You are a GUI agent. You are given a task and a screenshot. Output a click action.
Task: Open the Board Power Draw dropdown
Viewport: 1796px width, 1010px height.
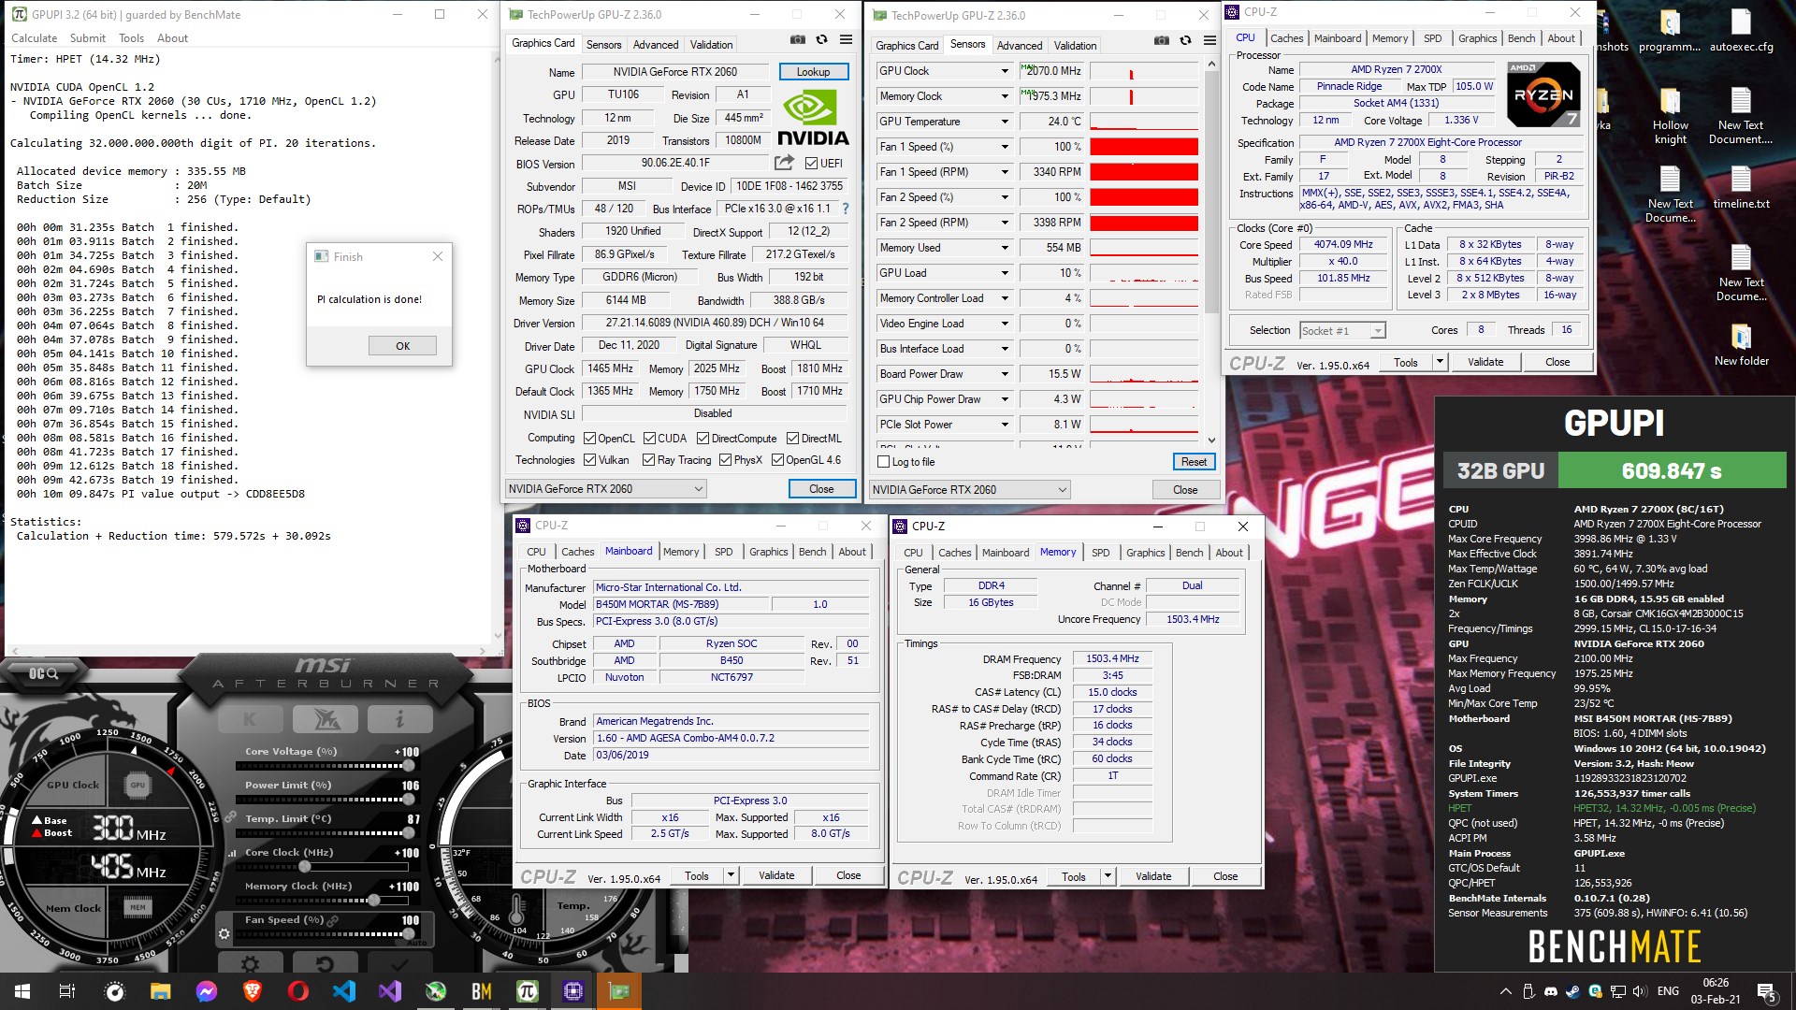1006,374
